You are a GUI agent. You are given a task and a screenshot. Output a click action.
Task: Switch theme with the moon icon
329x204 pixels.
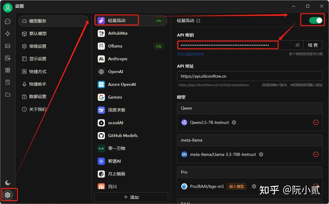pos(8,183)
